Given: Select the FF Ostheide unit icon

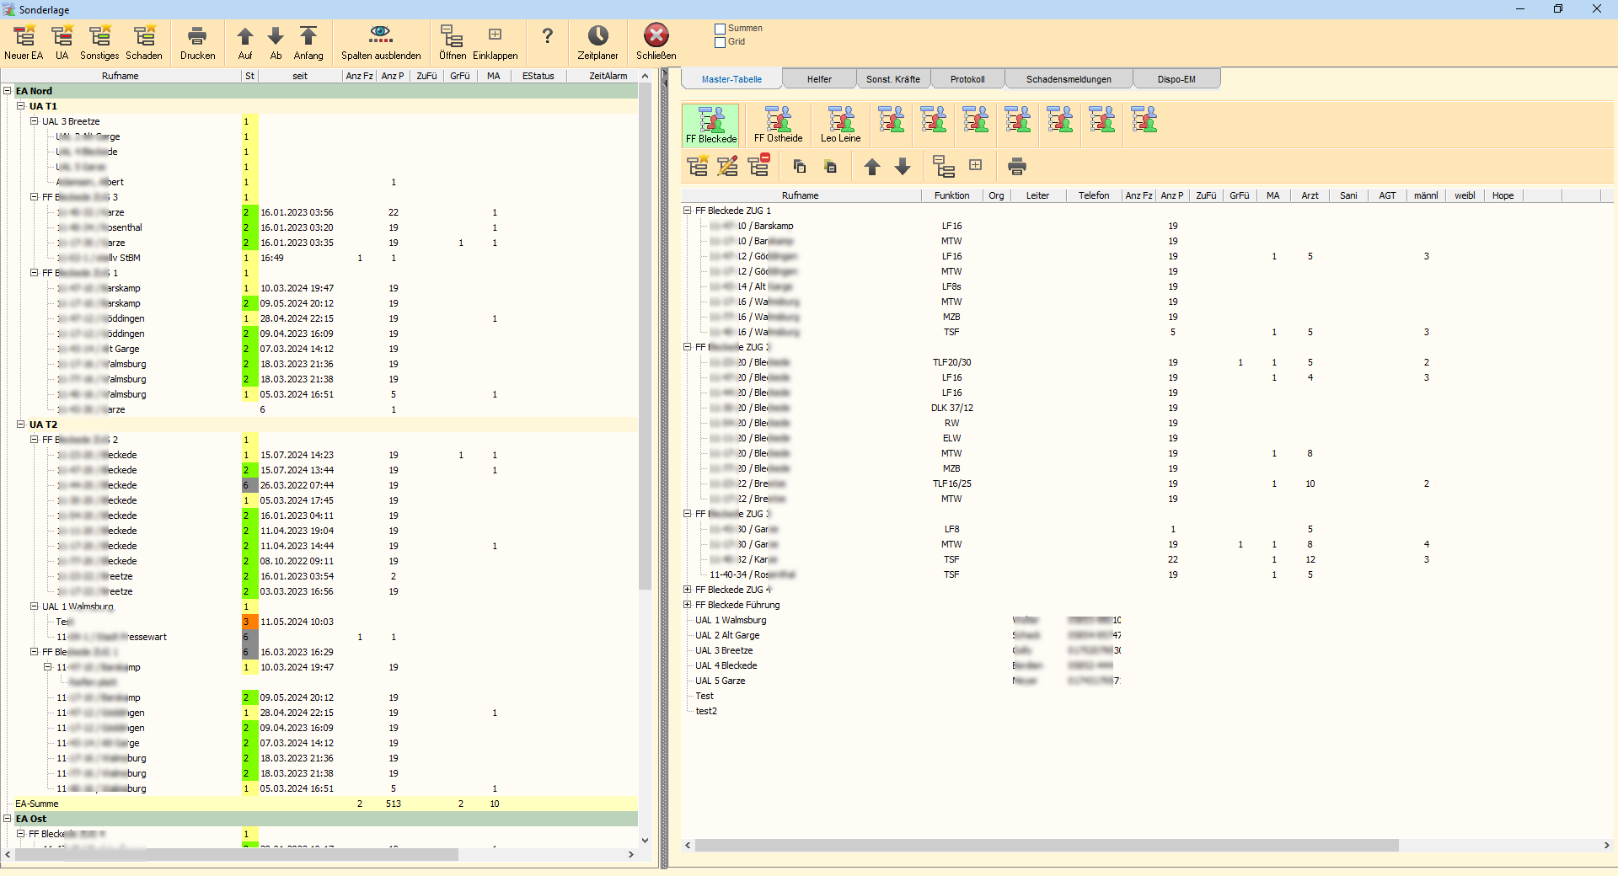Looking at the screenshot, I should coord(778,124).
